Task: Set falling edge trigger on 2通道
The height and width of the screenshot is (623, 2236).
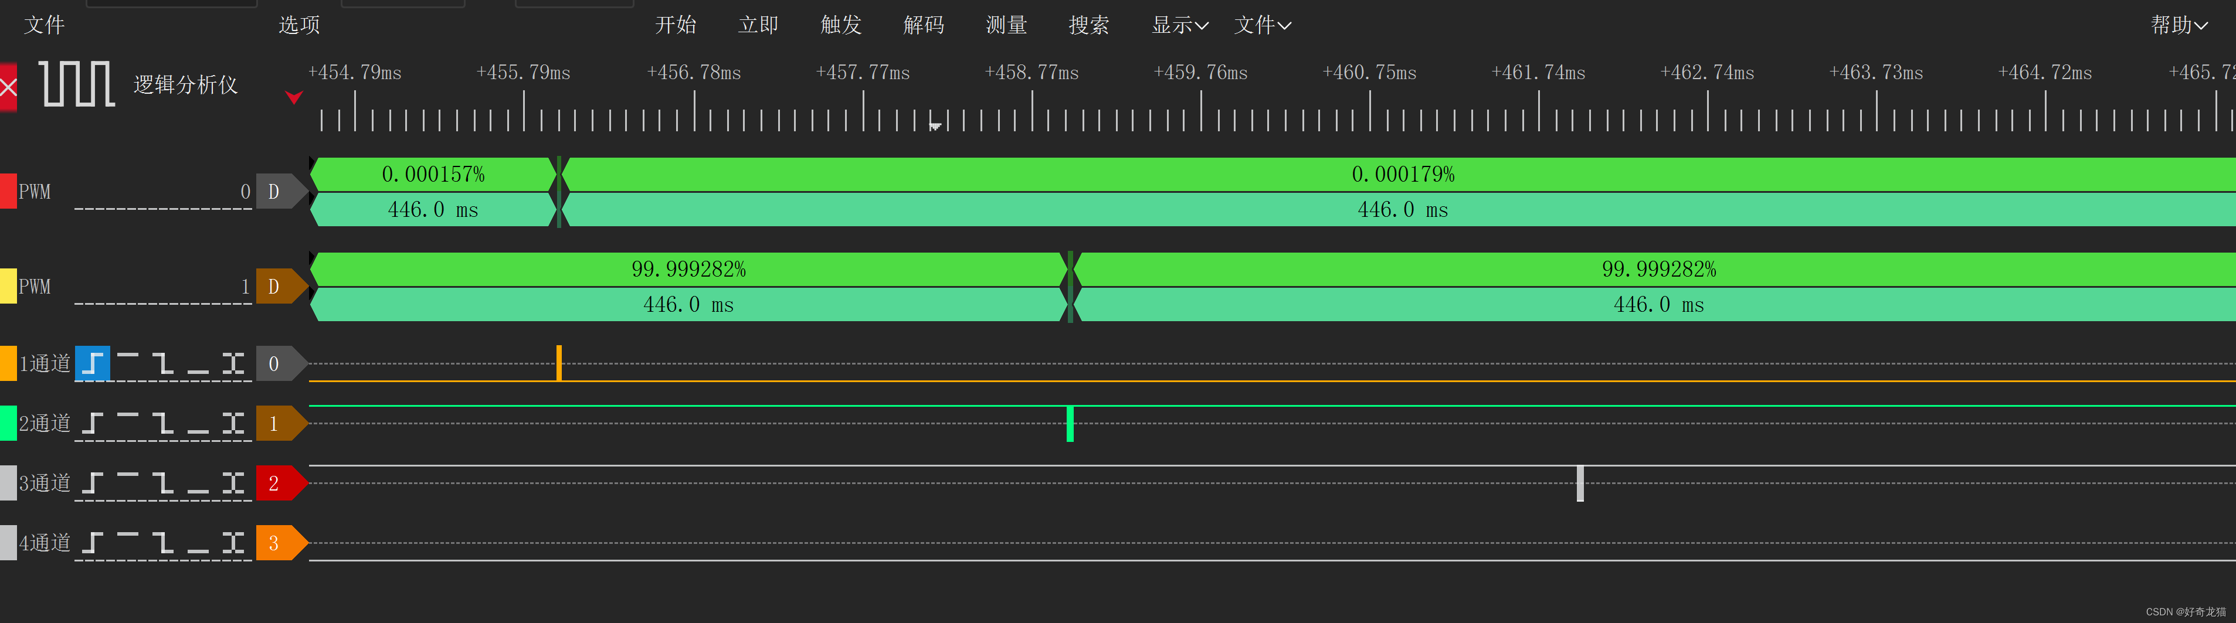Action: tap(162, 423)
